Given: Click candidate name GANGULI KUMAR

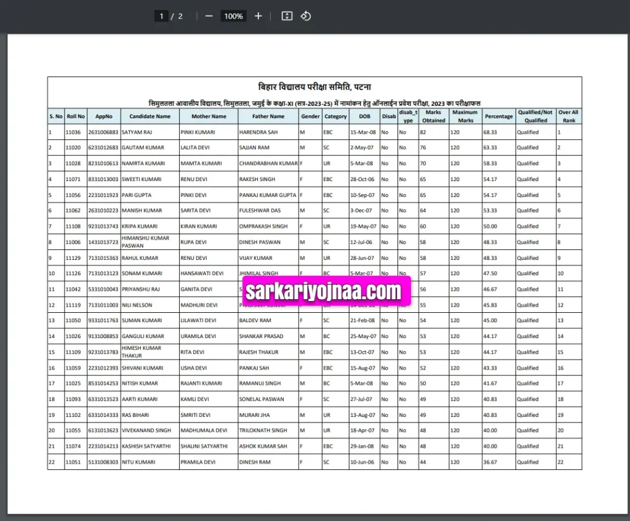Looking at the screenshot, I should 143,336.
